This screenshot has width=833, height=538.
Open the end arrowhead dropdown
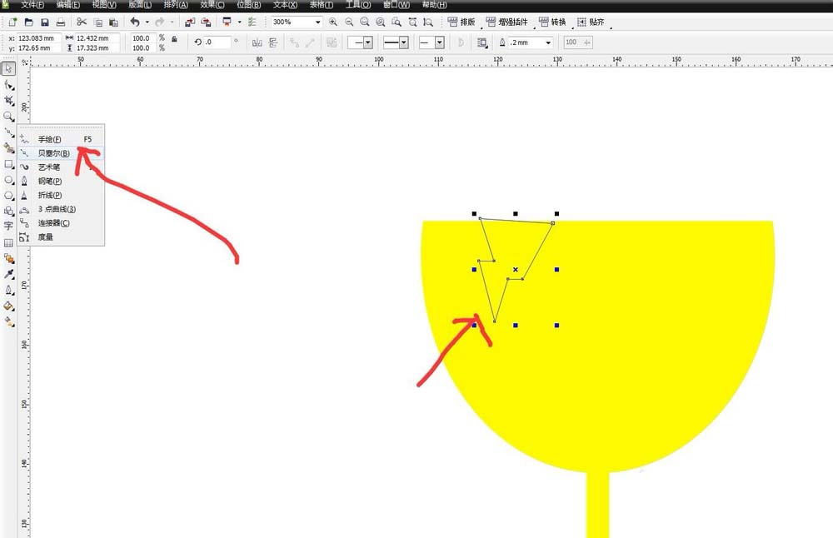tap(439, 42)
